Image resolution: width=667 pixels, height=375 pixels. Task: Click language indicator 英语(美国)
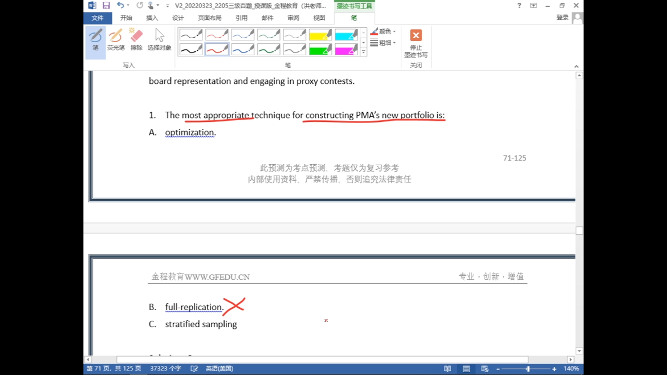click(219, 369)
